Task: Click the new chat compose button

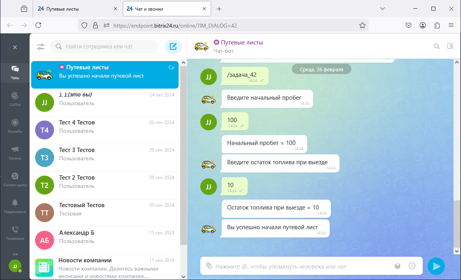Action: pos(173,46)
